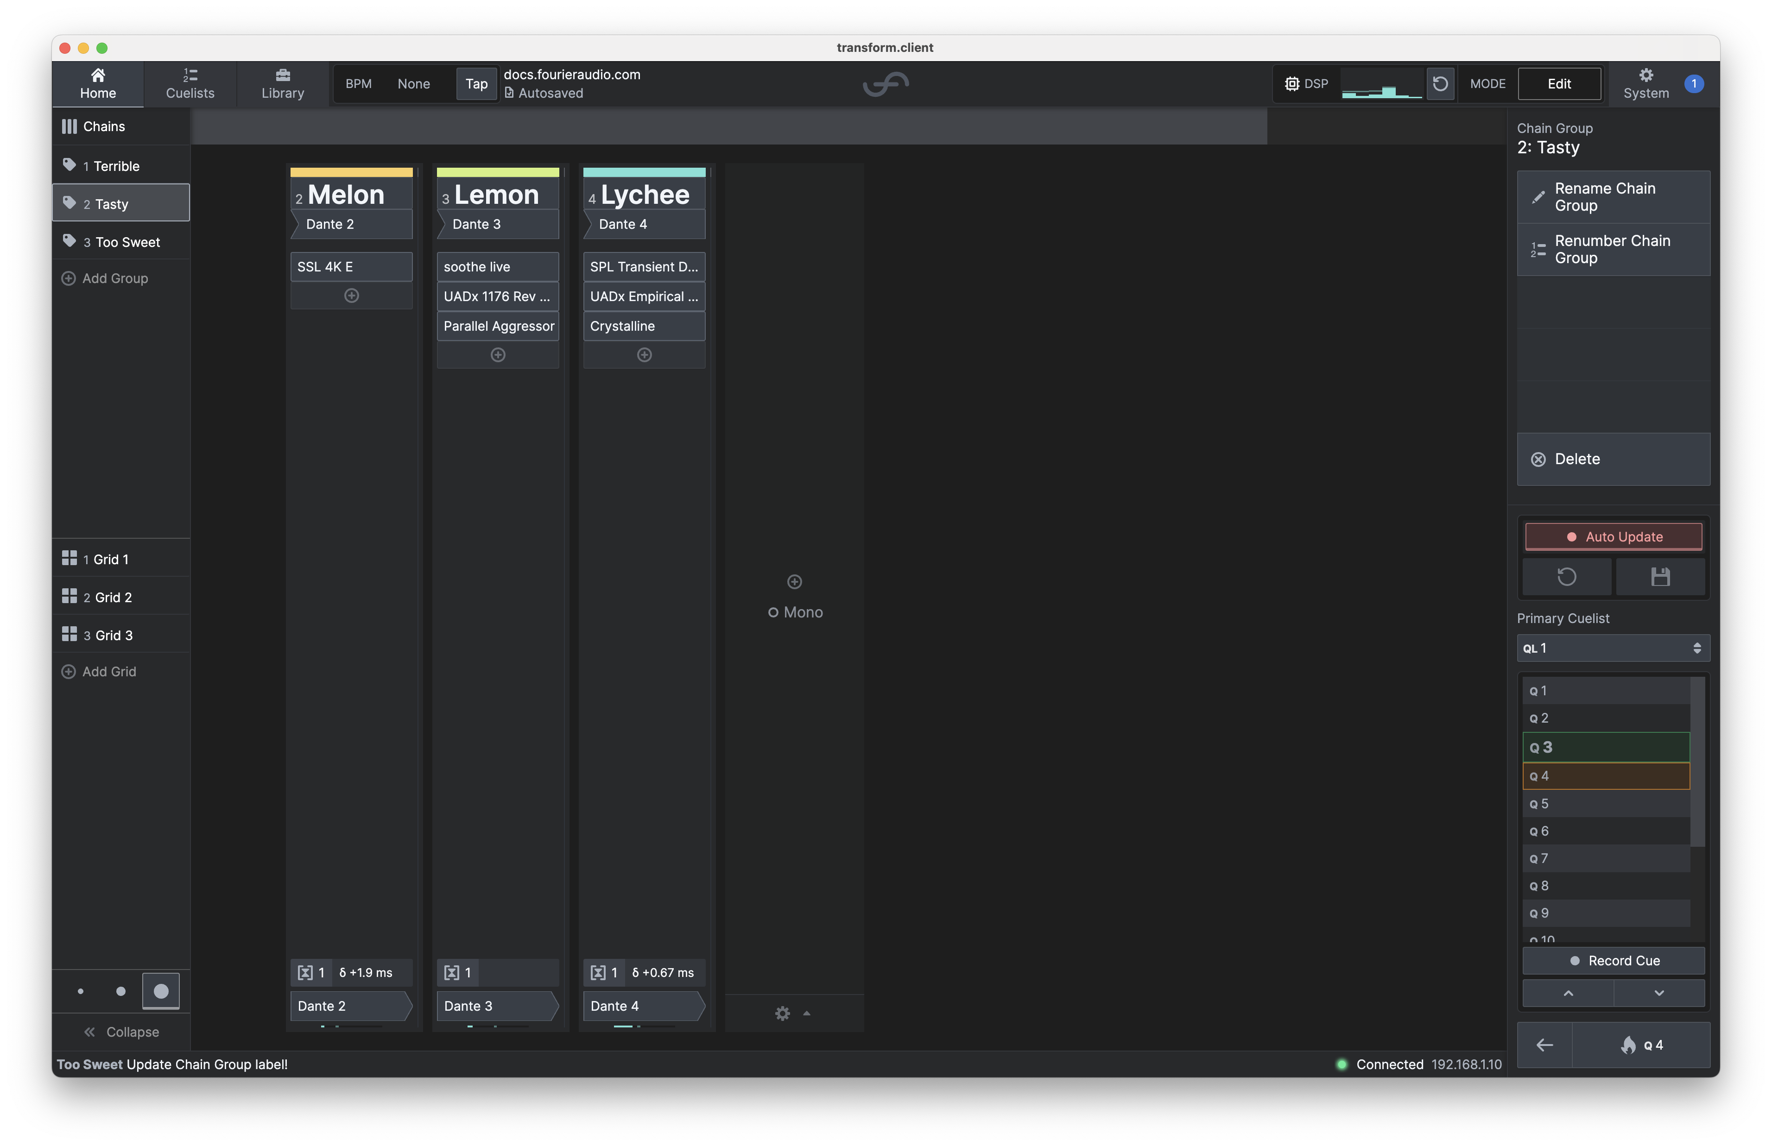Add a plugin to the Lemon chain
The height and width of the screenshot is (1146, 1772).
coord(498,355)
